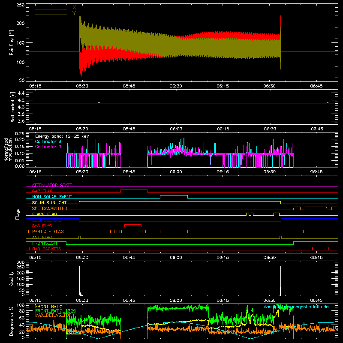Select the olive flag label above FRONTS_OFF
Screen dimensions: 343x343
pyautogui.click(x=42, y=237)
